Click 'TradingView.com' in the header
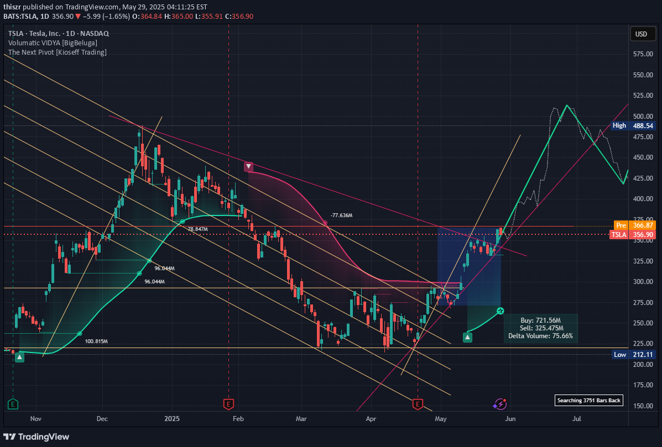The width and height of the screenshot is (662, 447). click(92, 7)
